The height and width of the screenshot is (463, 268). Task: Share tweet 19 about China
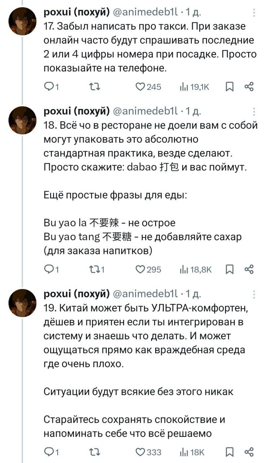(249, 452)
